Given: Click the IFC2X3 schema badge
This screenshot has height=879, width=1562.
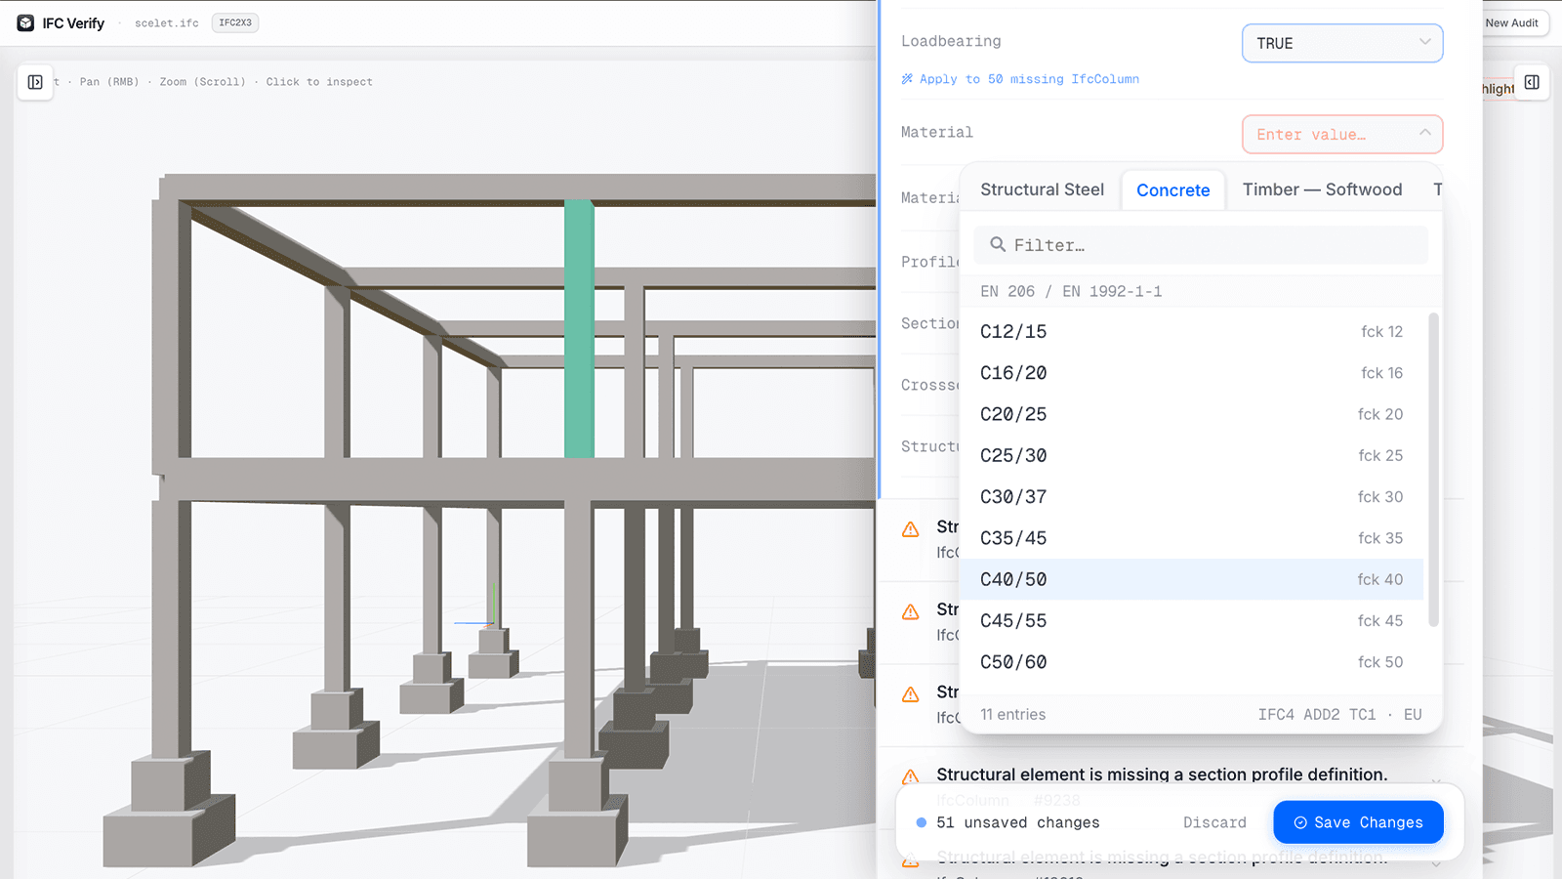Looking at the screenshot, I should (235, 22).
